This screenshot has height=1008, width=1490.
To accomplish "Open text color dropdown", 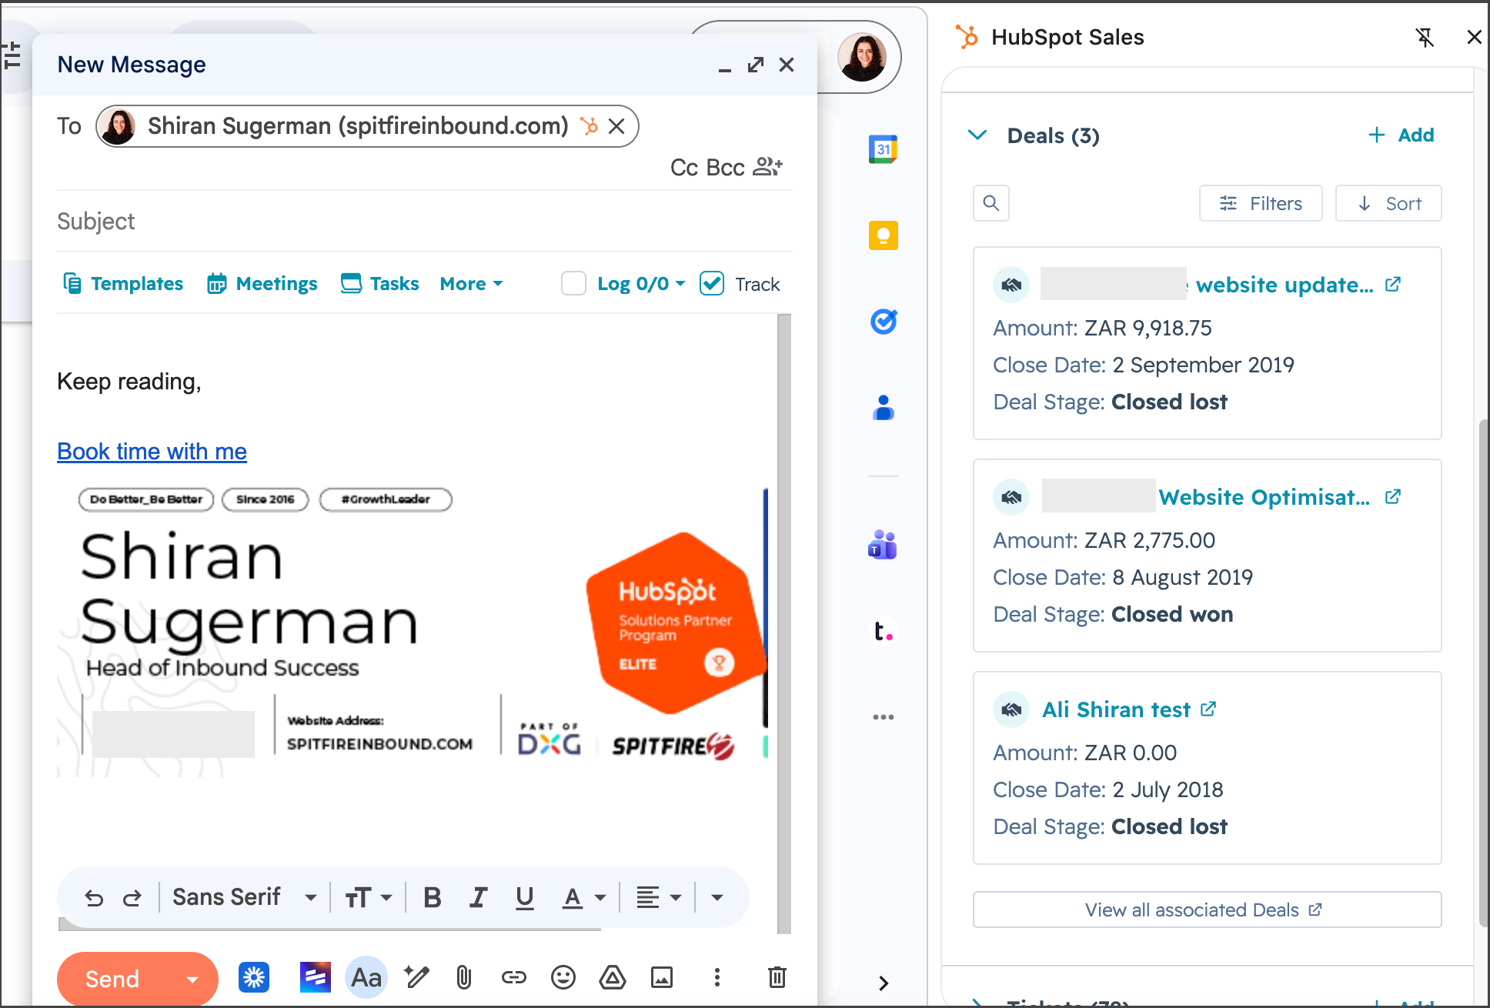I will [x=584, y=897].
